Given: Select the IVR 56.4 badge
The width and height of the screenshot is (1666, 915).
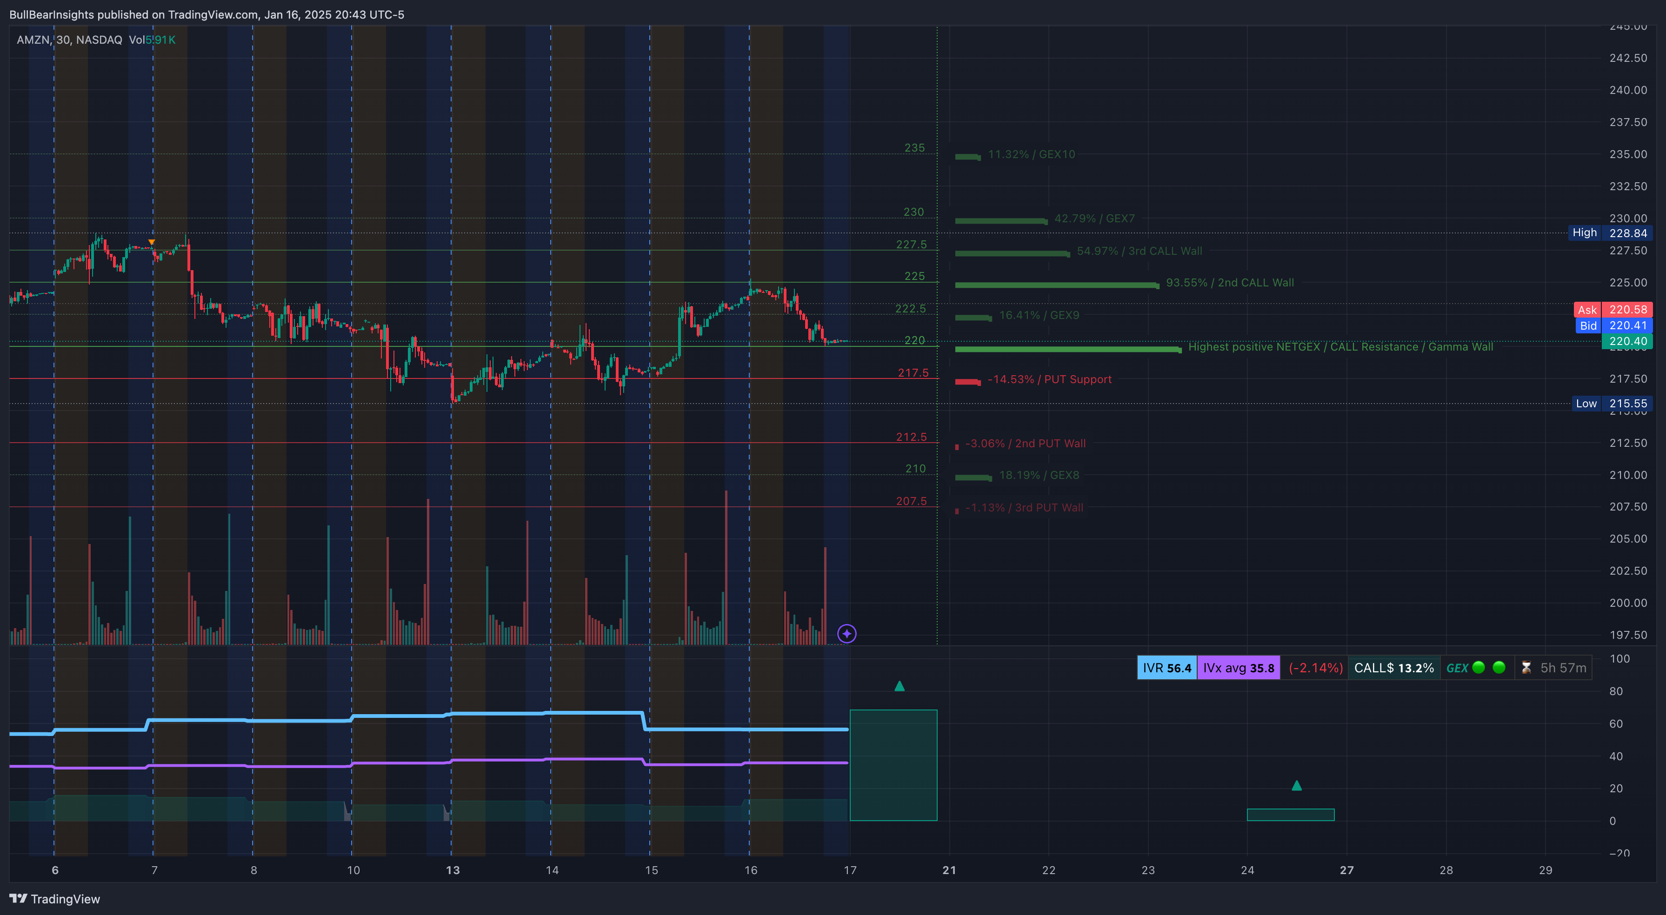Looking at the screenshot, I should pos(1167,668).
